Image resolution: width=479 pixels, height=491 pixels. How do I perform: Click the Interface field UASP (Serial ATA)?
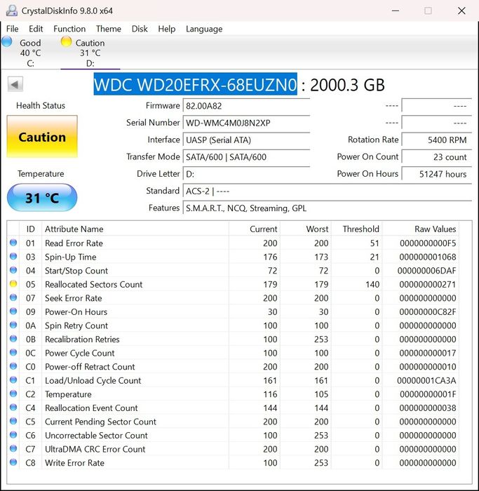[x=246, y=140]
